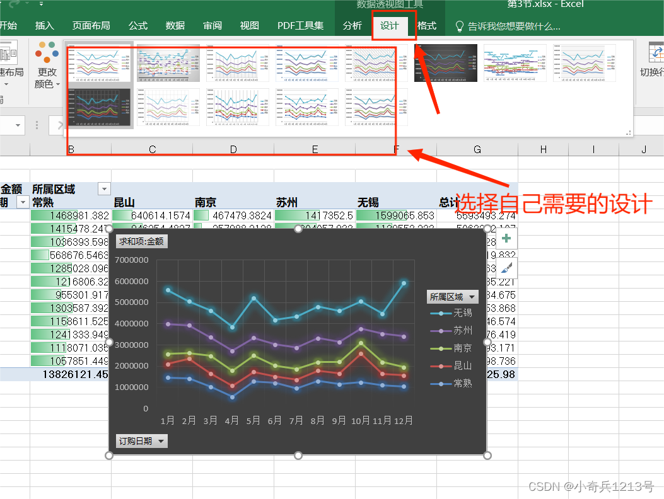Click the lightbulb tell-me icon
The height and width of the screenshot is (499, 664).
tap(460, 26)
